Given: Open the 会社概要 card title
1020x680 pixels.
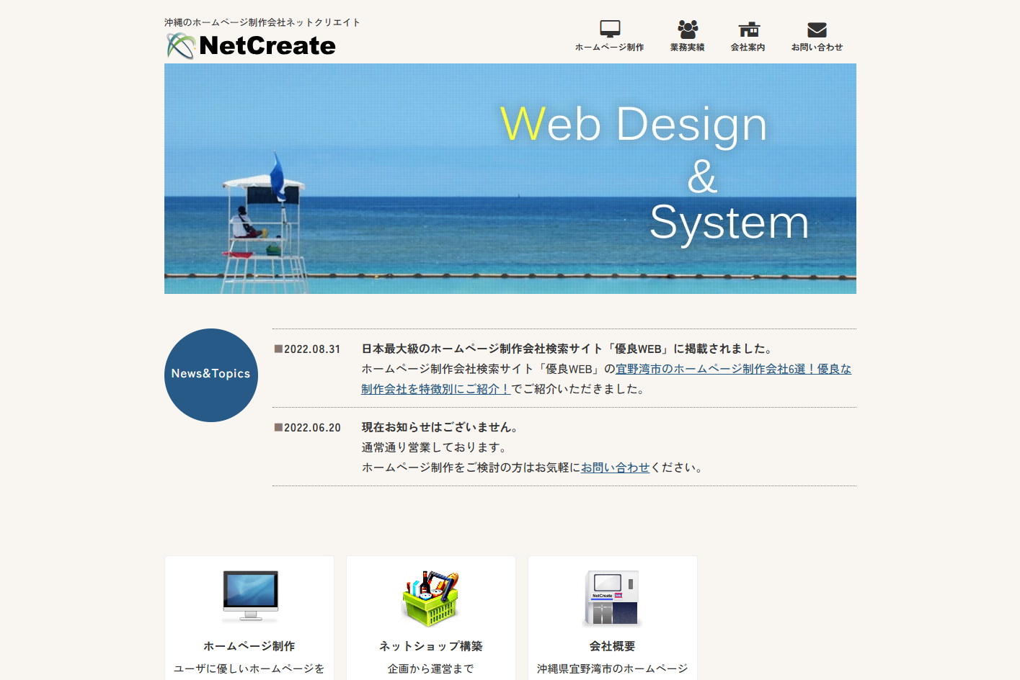Looking at the screenshot, I should pyautogui.click(x=613, y=646).
